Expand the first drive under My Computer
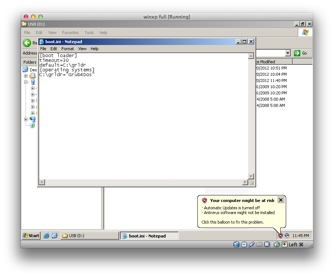This screenshot has height=277, width=334. (33, 88)
